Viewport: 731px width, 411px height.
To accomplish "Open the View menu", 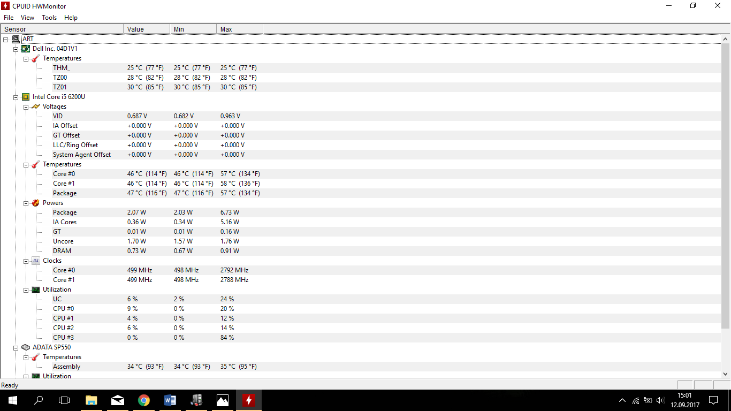I will (x=27, y=18).
